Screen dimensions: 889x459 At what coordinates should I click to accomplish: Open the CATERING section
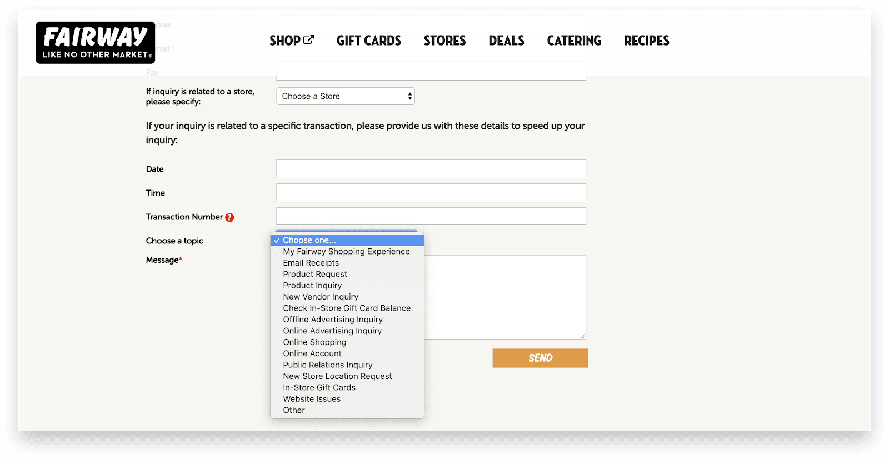574,41
